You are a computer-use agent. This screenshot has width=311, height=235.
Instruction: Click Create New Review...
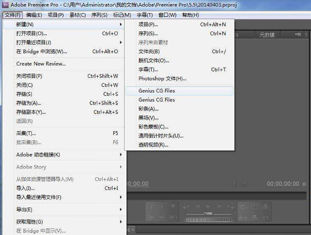click(x=64, y=64)
